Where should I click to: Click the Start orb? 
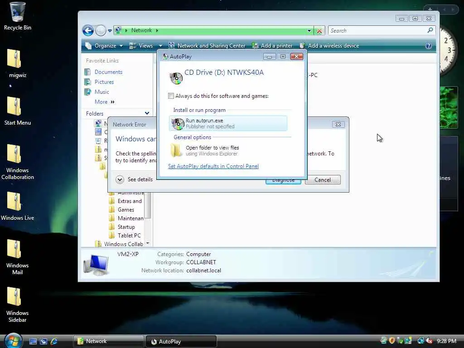pyautogui.click(x=13, y=341)
